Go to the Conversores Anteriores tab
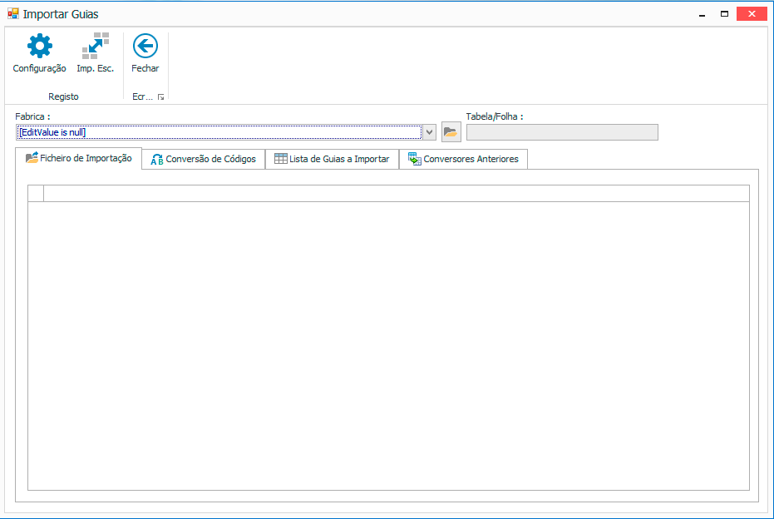The image size is (774, 519). tap(463, 159)
